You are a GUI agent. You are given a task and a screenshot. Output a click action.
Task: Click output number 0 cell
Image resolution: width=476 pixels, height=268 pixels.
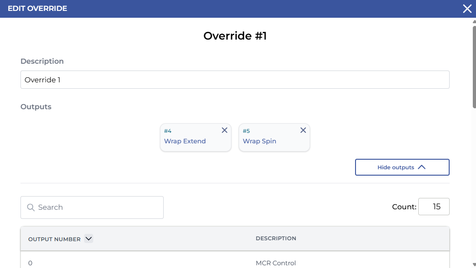pyautogui.click(x=30, y=263)
